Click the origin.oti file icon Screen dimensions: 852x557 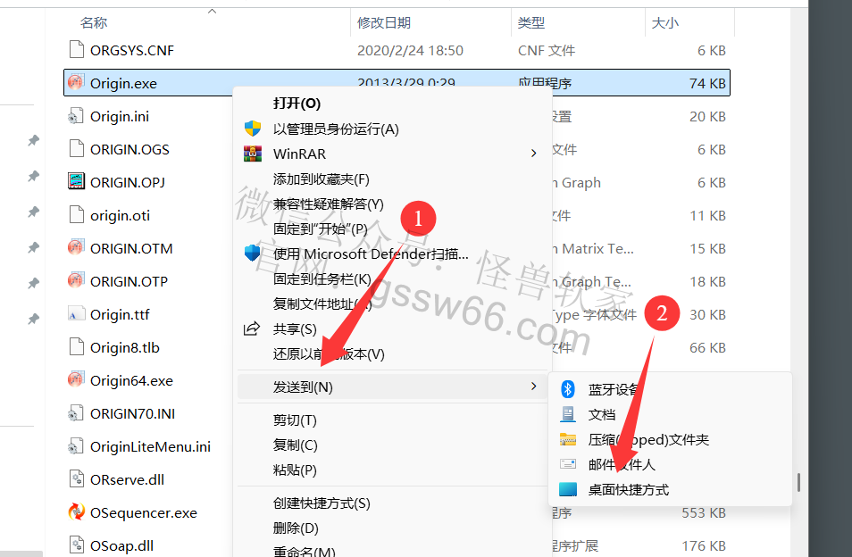point(77,215)
